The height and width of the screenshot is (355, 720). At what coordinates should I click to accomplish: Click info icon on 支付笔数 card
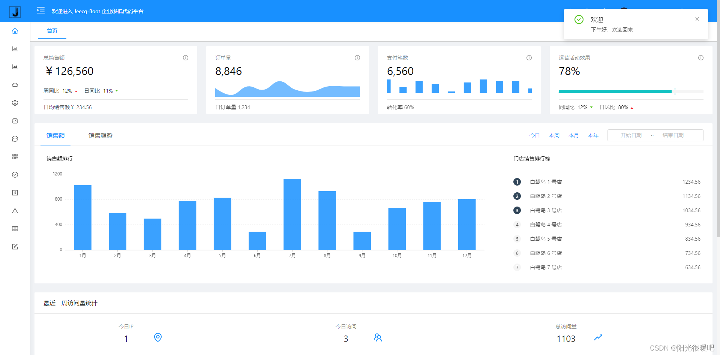[529, 58]
